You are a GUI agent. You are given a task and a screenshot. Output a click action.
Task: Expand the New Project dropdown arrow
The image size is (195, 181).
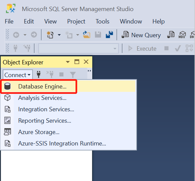(59, 35)
